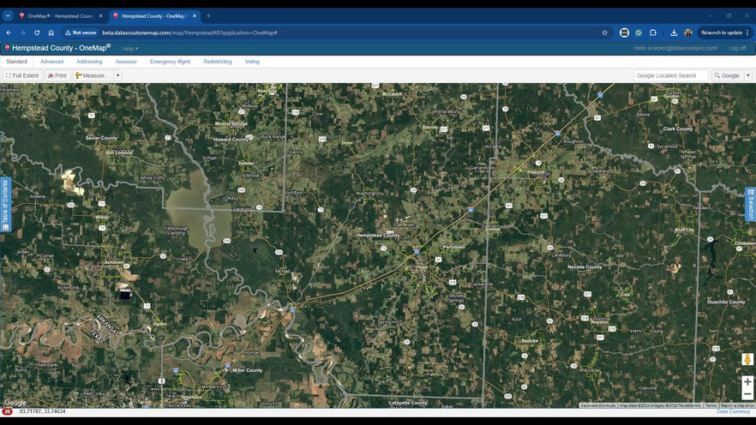Click the Google logo on map
Image resolution: width=756 pixels, height=425 pixels.
point(15,403)
